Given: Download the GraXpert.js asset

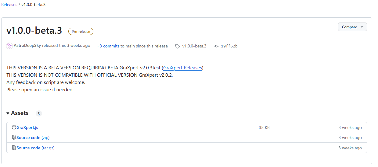Looking at the screenshot, I should tap(27, 127).
